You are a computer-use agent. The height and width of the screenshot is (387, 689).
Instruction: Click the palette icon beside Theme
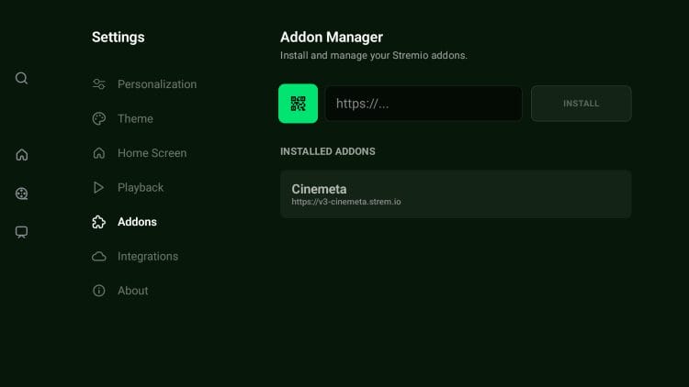tap(99, 119)
